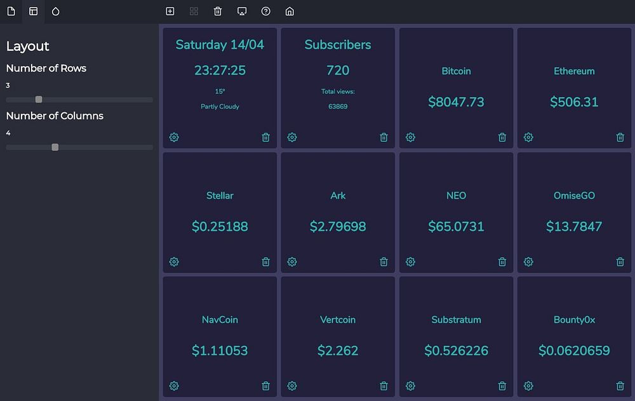Delete the Saturday 14/04 clock card

click(x=265, y=137)
